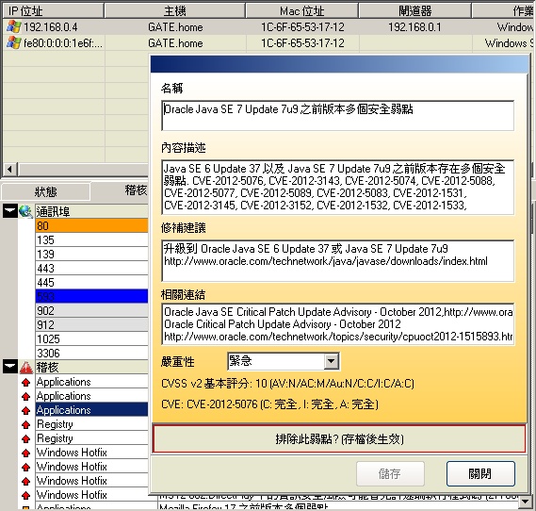536x511 pixels.
Task: Click into the 內容描述 text box
Action: click(x=338, y=187)
